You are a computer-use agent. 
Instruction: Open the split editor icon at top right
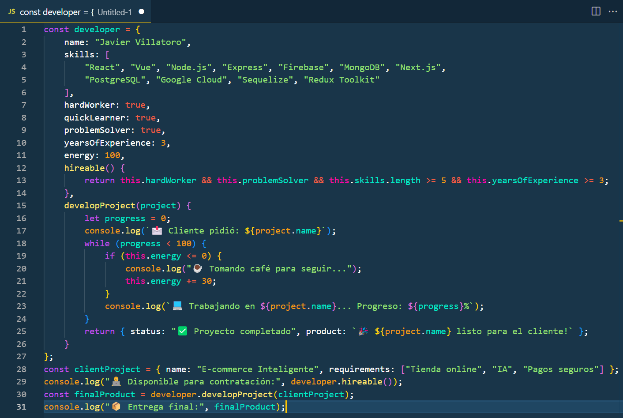[x=596, y=12]
